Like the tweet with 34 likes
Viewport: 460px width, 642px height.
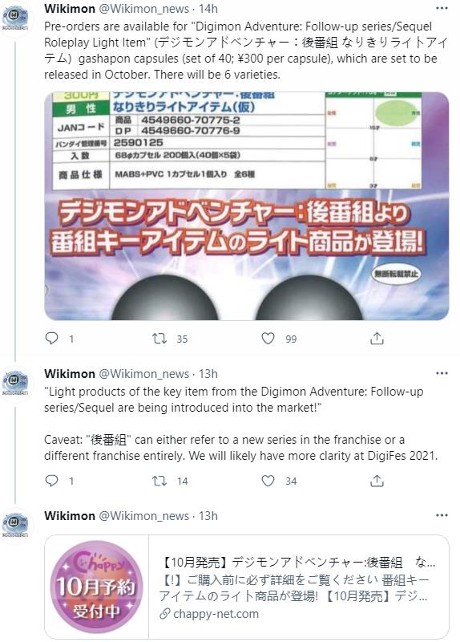coord(268,481)
